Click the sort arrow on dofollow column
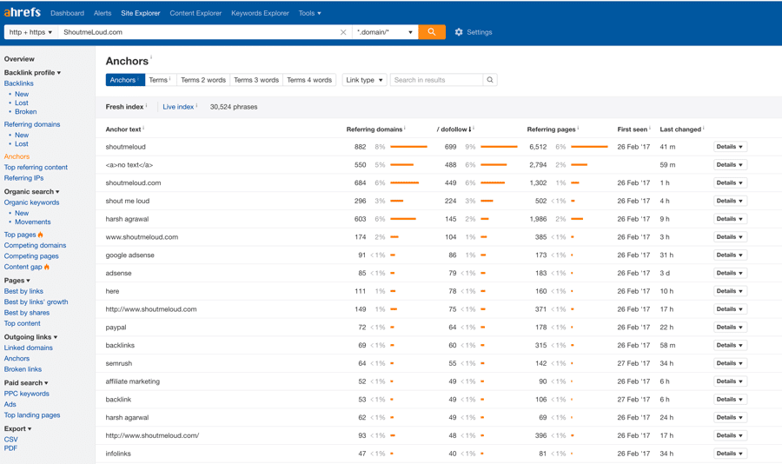This screenshot has width=782, height=464. click(470, 129)
